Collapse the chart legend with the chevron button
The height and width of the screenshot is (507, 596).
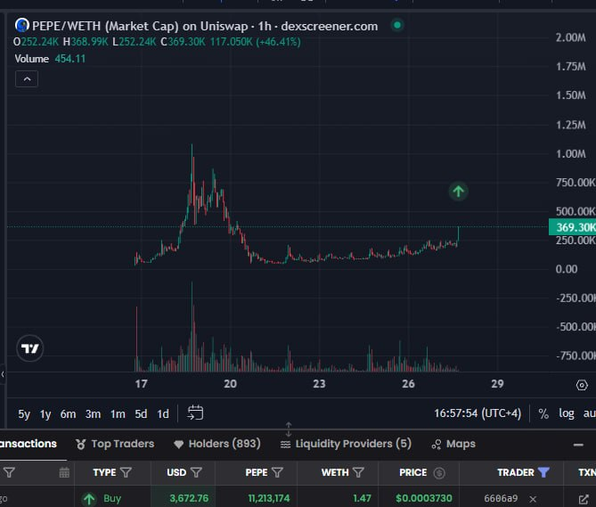click(x=27, y=79)
